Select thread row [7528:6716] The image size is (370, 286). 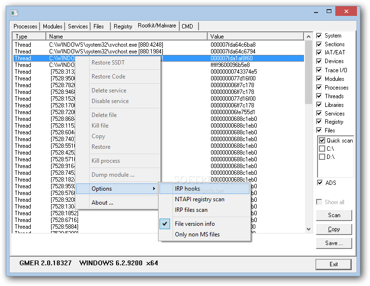tap(64, 220)
